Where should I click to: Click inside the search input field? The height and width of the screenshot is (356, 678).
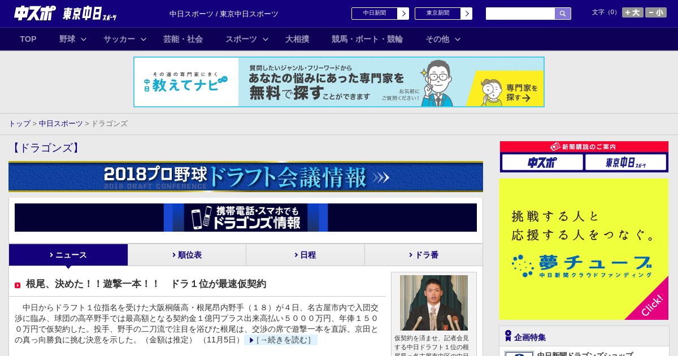(x=520, y=14)
